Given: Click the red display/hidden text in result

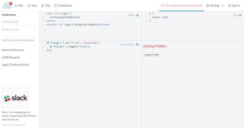Looking at the screenshot, I should [x=155, y=46].
